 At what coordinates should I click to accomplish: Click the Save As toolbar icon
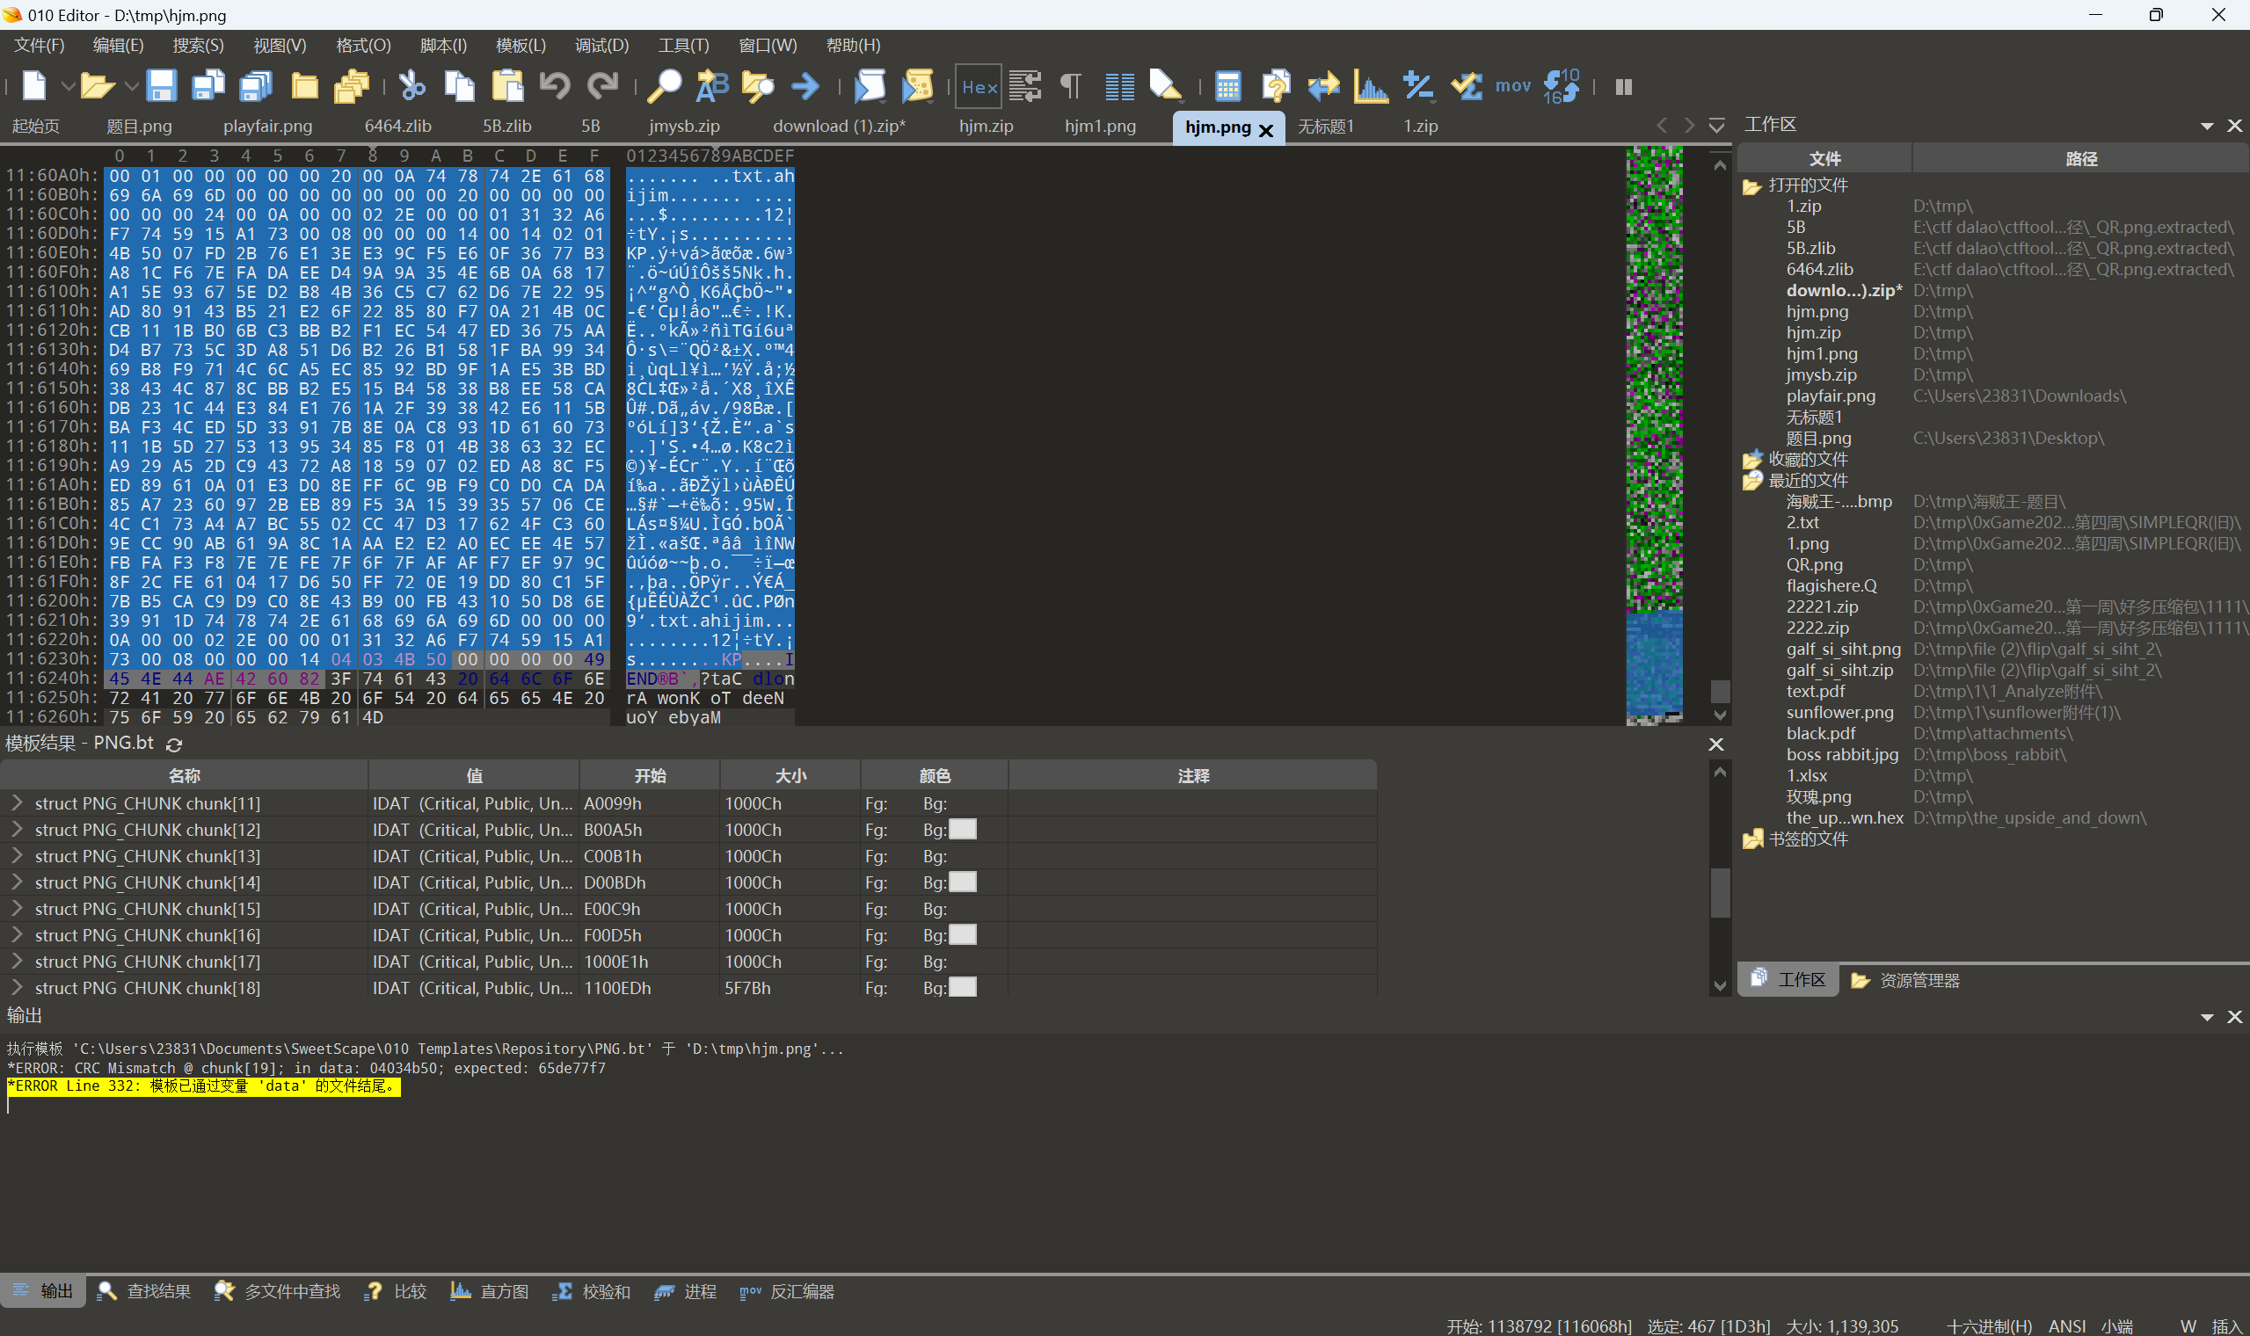click(208, 86)
